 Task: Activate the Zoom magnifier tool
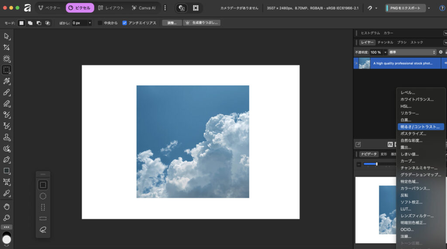7,218
